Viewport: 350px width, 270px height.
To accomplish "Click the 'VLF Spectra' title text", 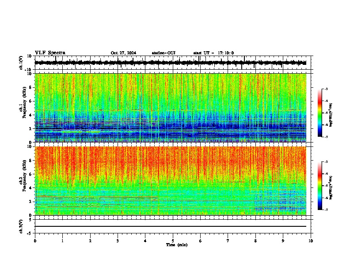I will (x=50, y=53).
